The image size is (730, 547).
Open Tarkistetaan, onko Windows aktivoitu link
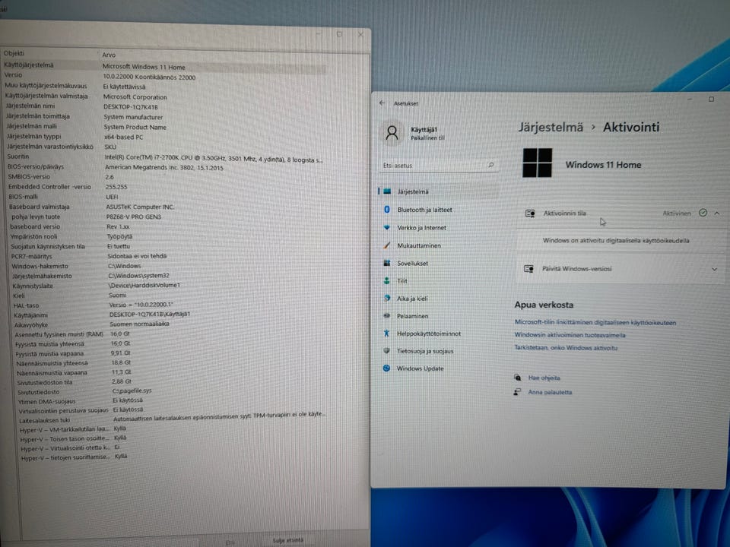(x=566, y=347)
